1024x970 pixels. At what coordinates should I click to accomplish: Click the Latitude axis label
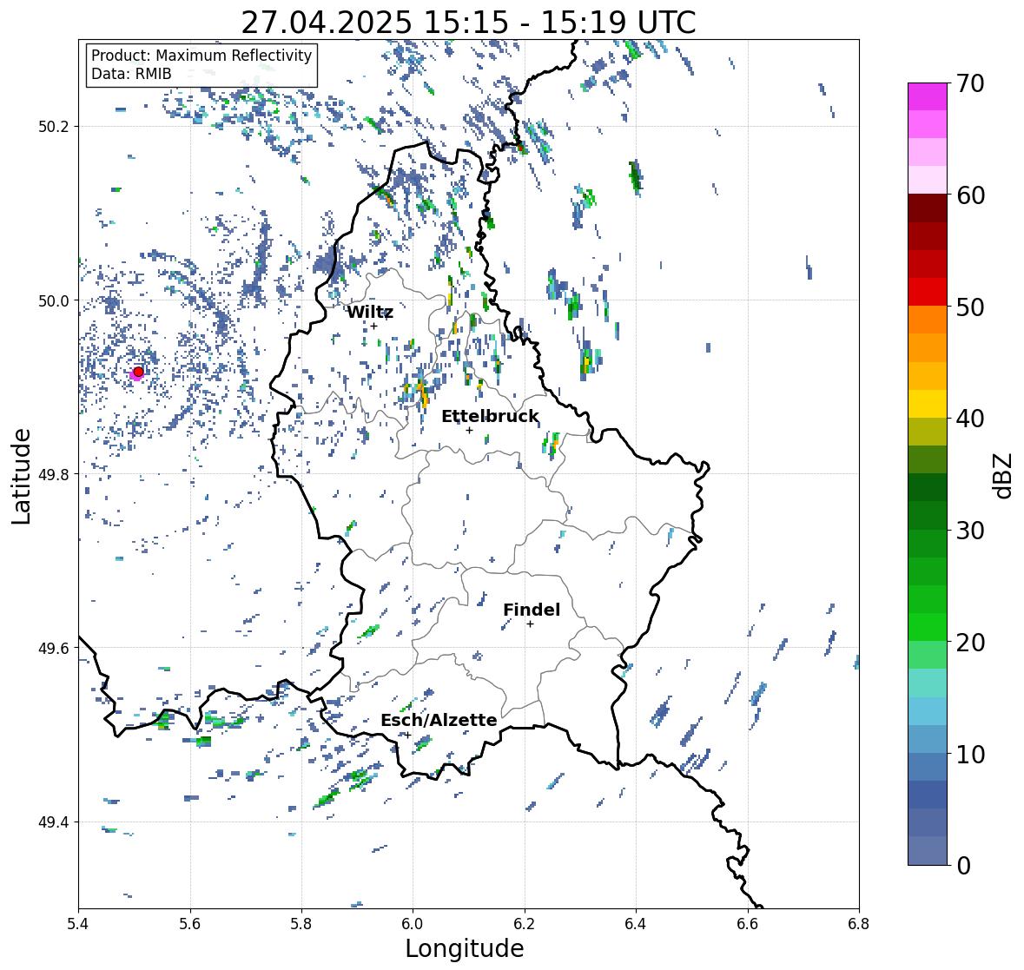click(x=21, y=476)
